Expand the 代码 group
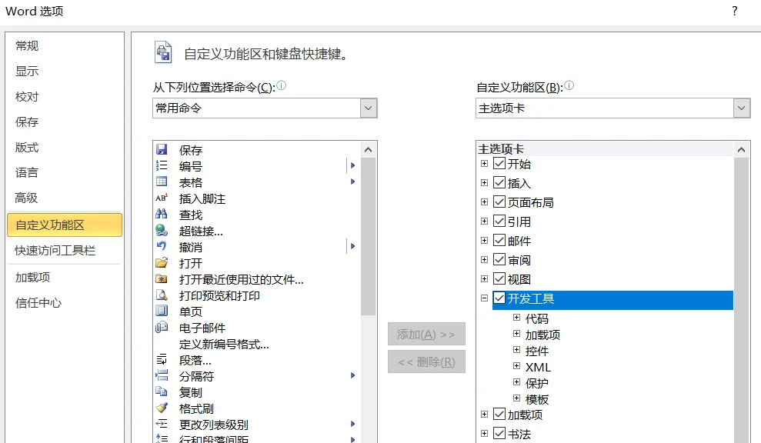This screenshot has width=761, height=443. pos(516,318)
